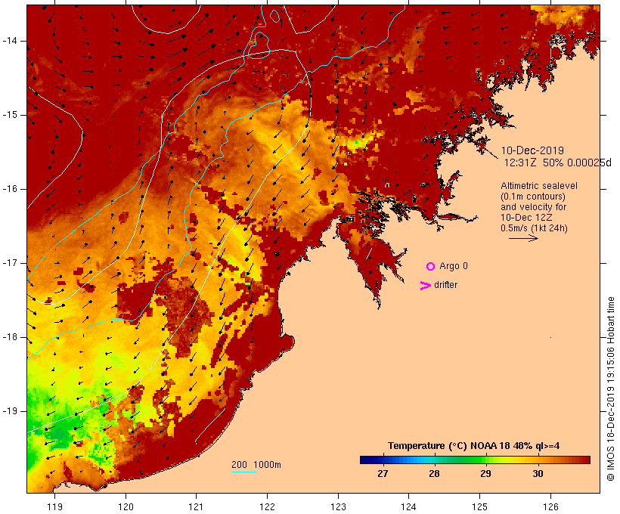The height and width of the screenshot is (514, 620).
Task: Click the "12:31Z 50% 0.00025d" text
Action: (557, 163)
